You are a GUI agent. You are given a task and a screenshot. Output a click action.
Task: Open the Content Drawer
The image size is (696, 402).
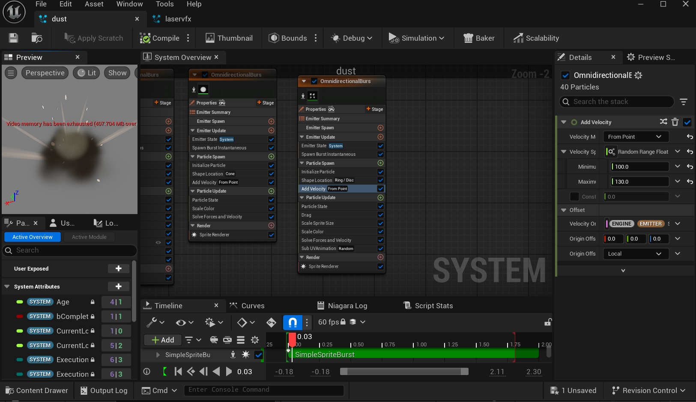37,390
